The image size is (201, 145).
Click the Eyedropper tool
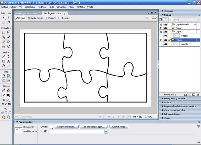(x=3, y=90)
